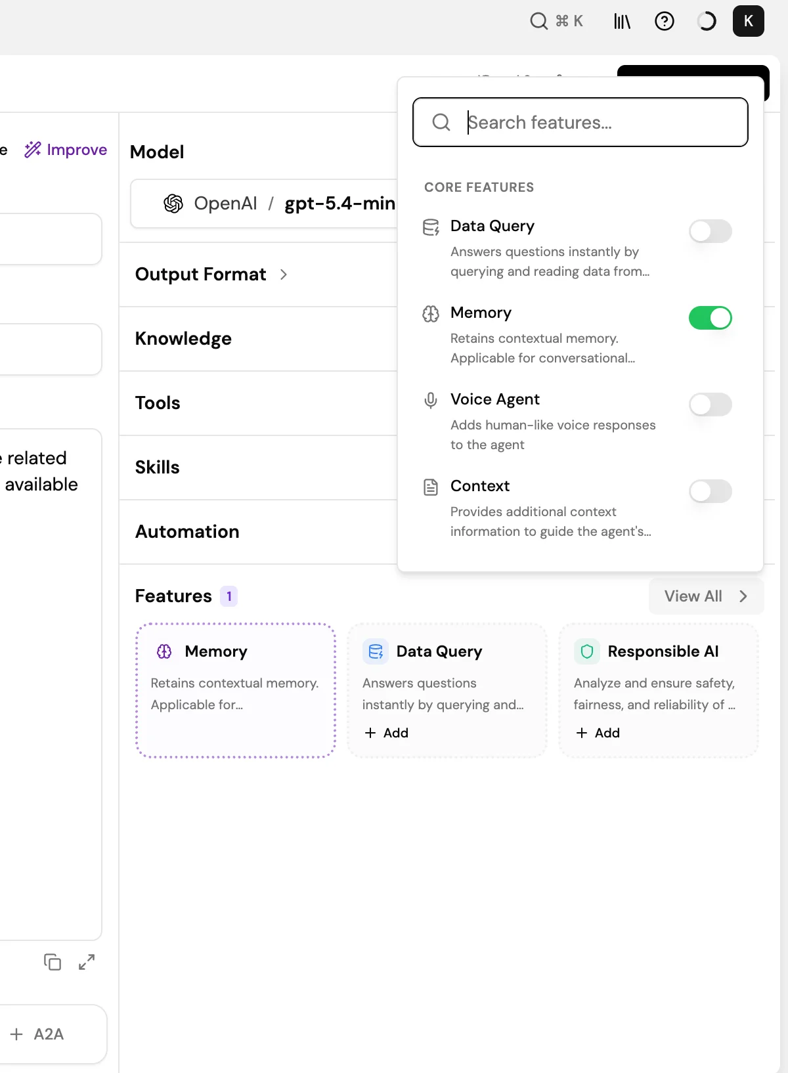Click the magnifier icon in search features field
788x1073 pixels.
[441, 122]
